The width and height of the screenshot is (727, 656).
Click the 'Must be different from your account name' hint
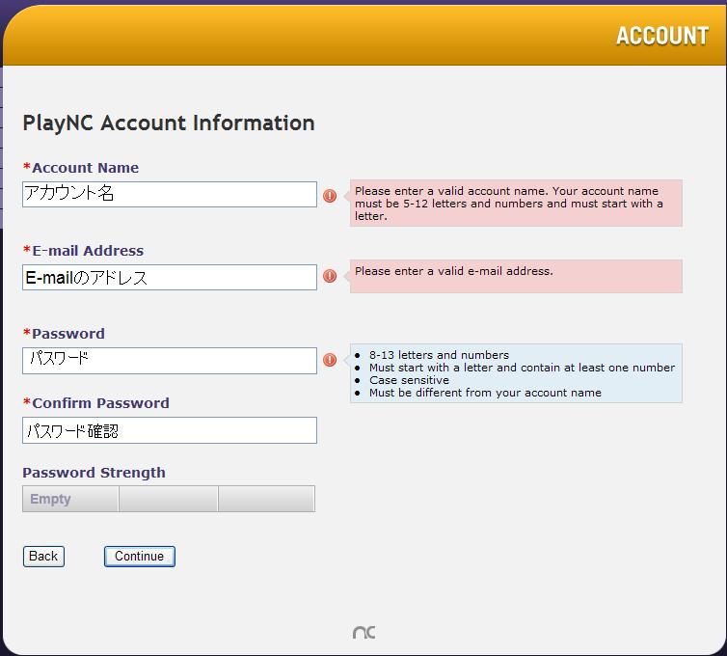[x=485, y=393]
